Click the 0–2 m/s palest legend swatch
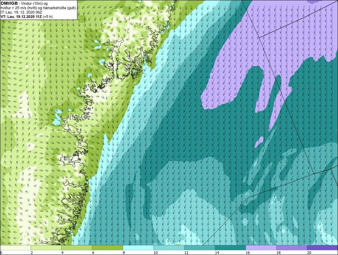This screenshot has height=255, width=338. 16,248
